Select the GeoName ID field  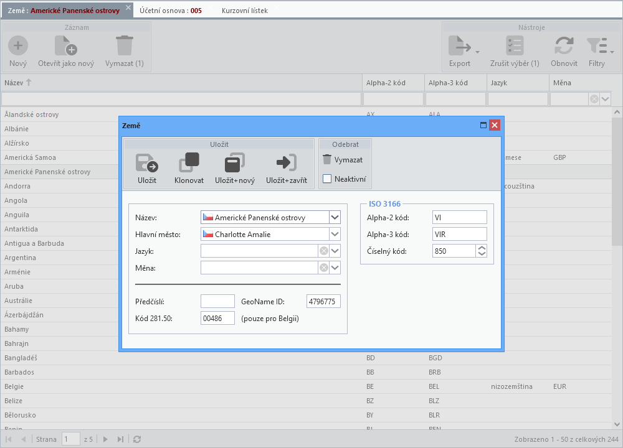point(323,302)
